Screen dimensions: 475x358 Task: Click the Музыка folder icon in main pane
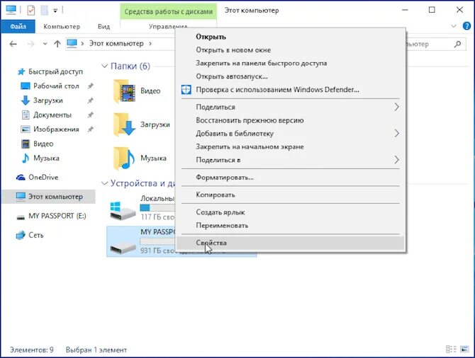pos(124,158)
